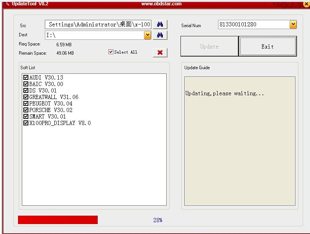Uncheck the AUDI V30.13 checkbox
The image size is (310, 234).
[x=26, y=78]
